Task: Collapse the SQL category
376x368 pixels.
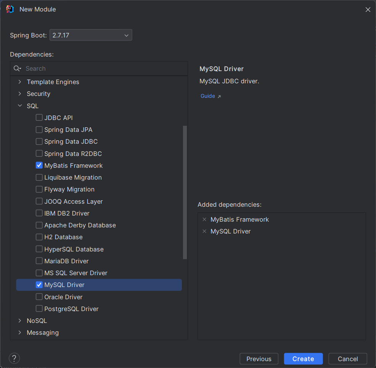Action: pos(20,106)
